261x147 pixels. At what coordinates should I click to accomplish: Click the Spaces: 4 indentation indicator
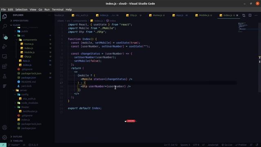pos(185,145)
